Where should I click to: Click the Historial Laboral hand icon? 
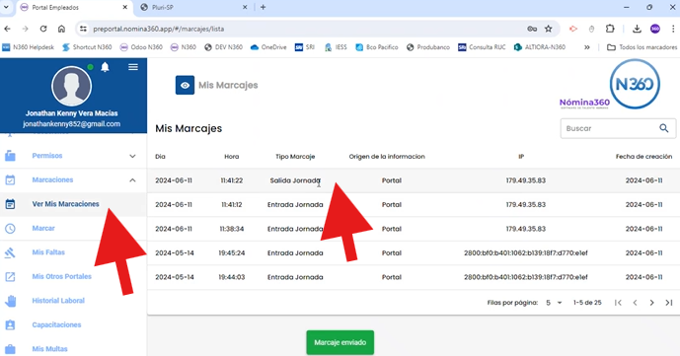[x=10, y=301]
